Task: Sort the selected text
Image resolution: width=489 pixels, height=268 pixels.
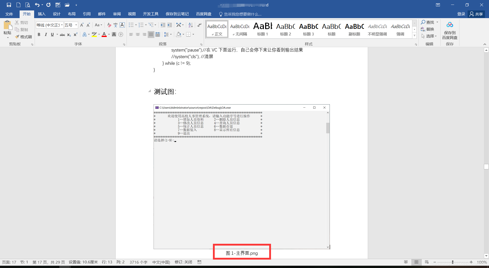Action: (191, 25)
